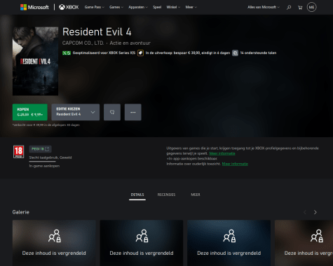Switch to the Meer tab
333x266 pixels.
pos(196,195)
